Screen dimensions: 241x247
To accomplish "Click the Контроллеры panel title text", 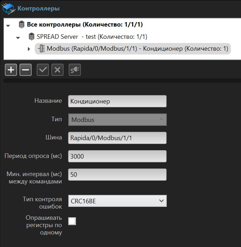I will coord(38,8).
